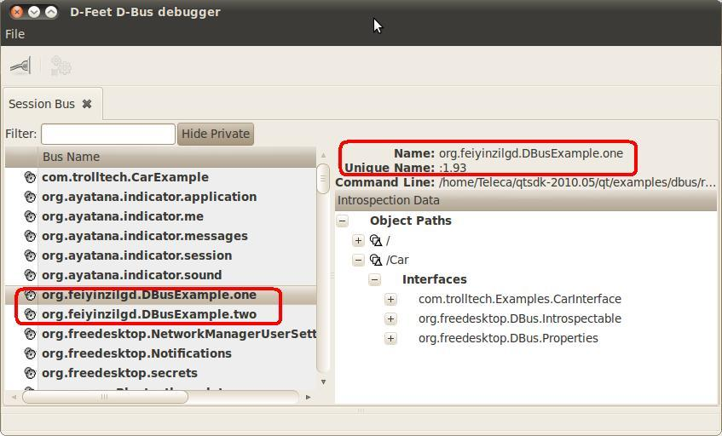Select org.freedesktop.secrets row
722x436 pixels.
[x=160, y=373]
